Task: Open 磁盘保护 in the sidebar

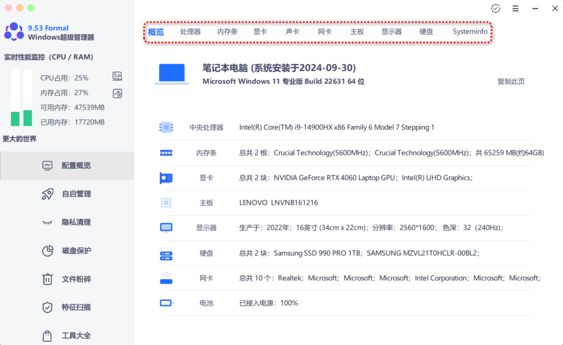Action: [x=67, y=251]
